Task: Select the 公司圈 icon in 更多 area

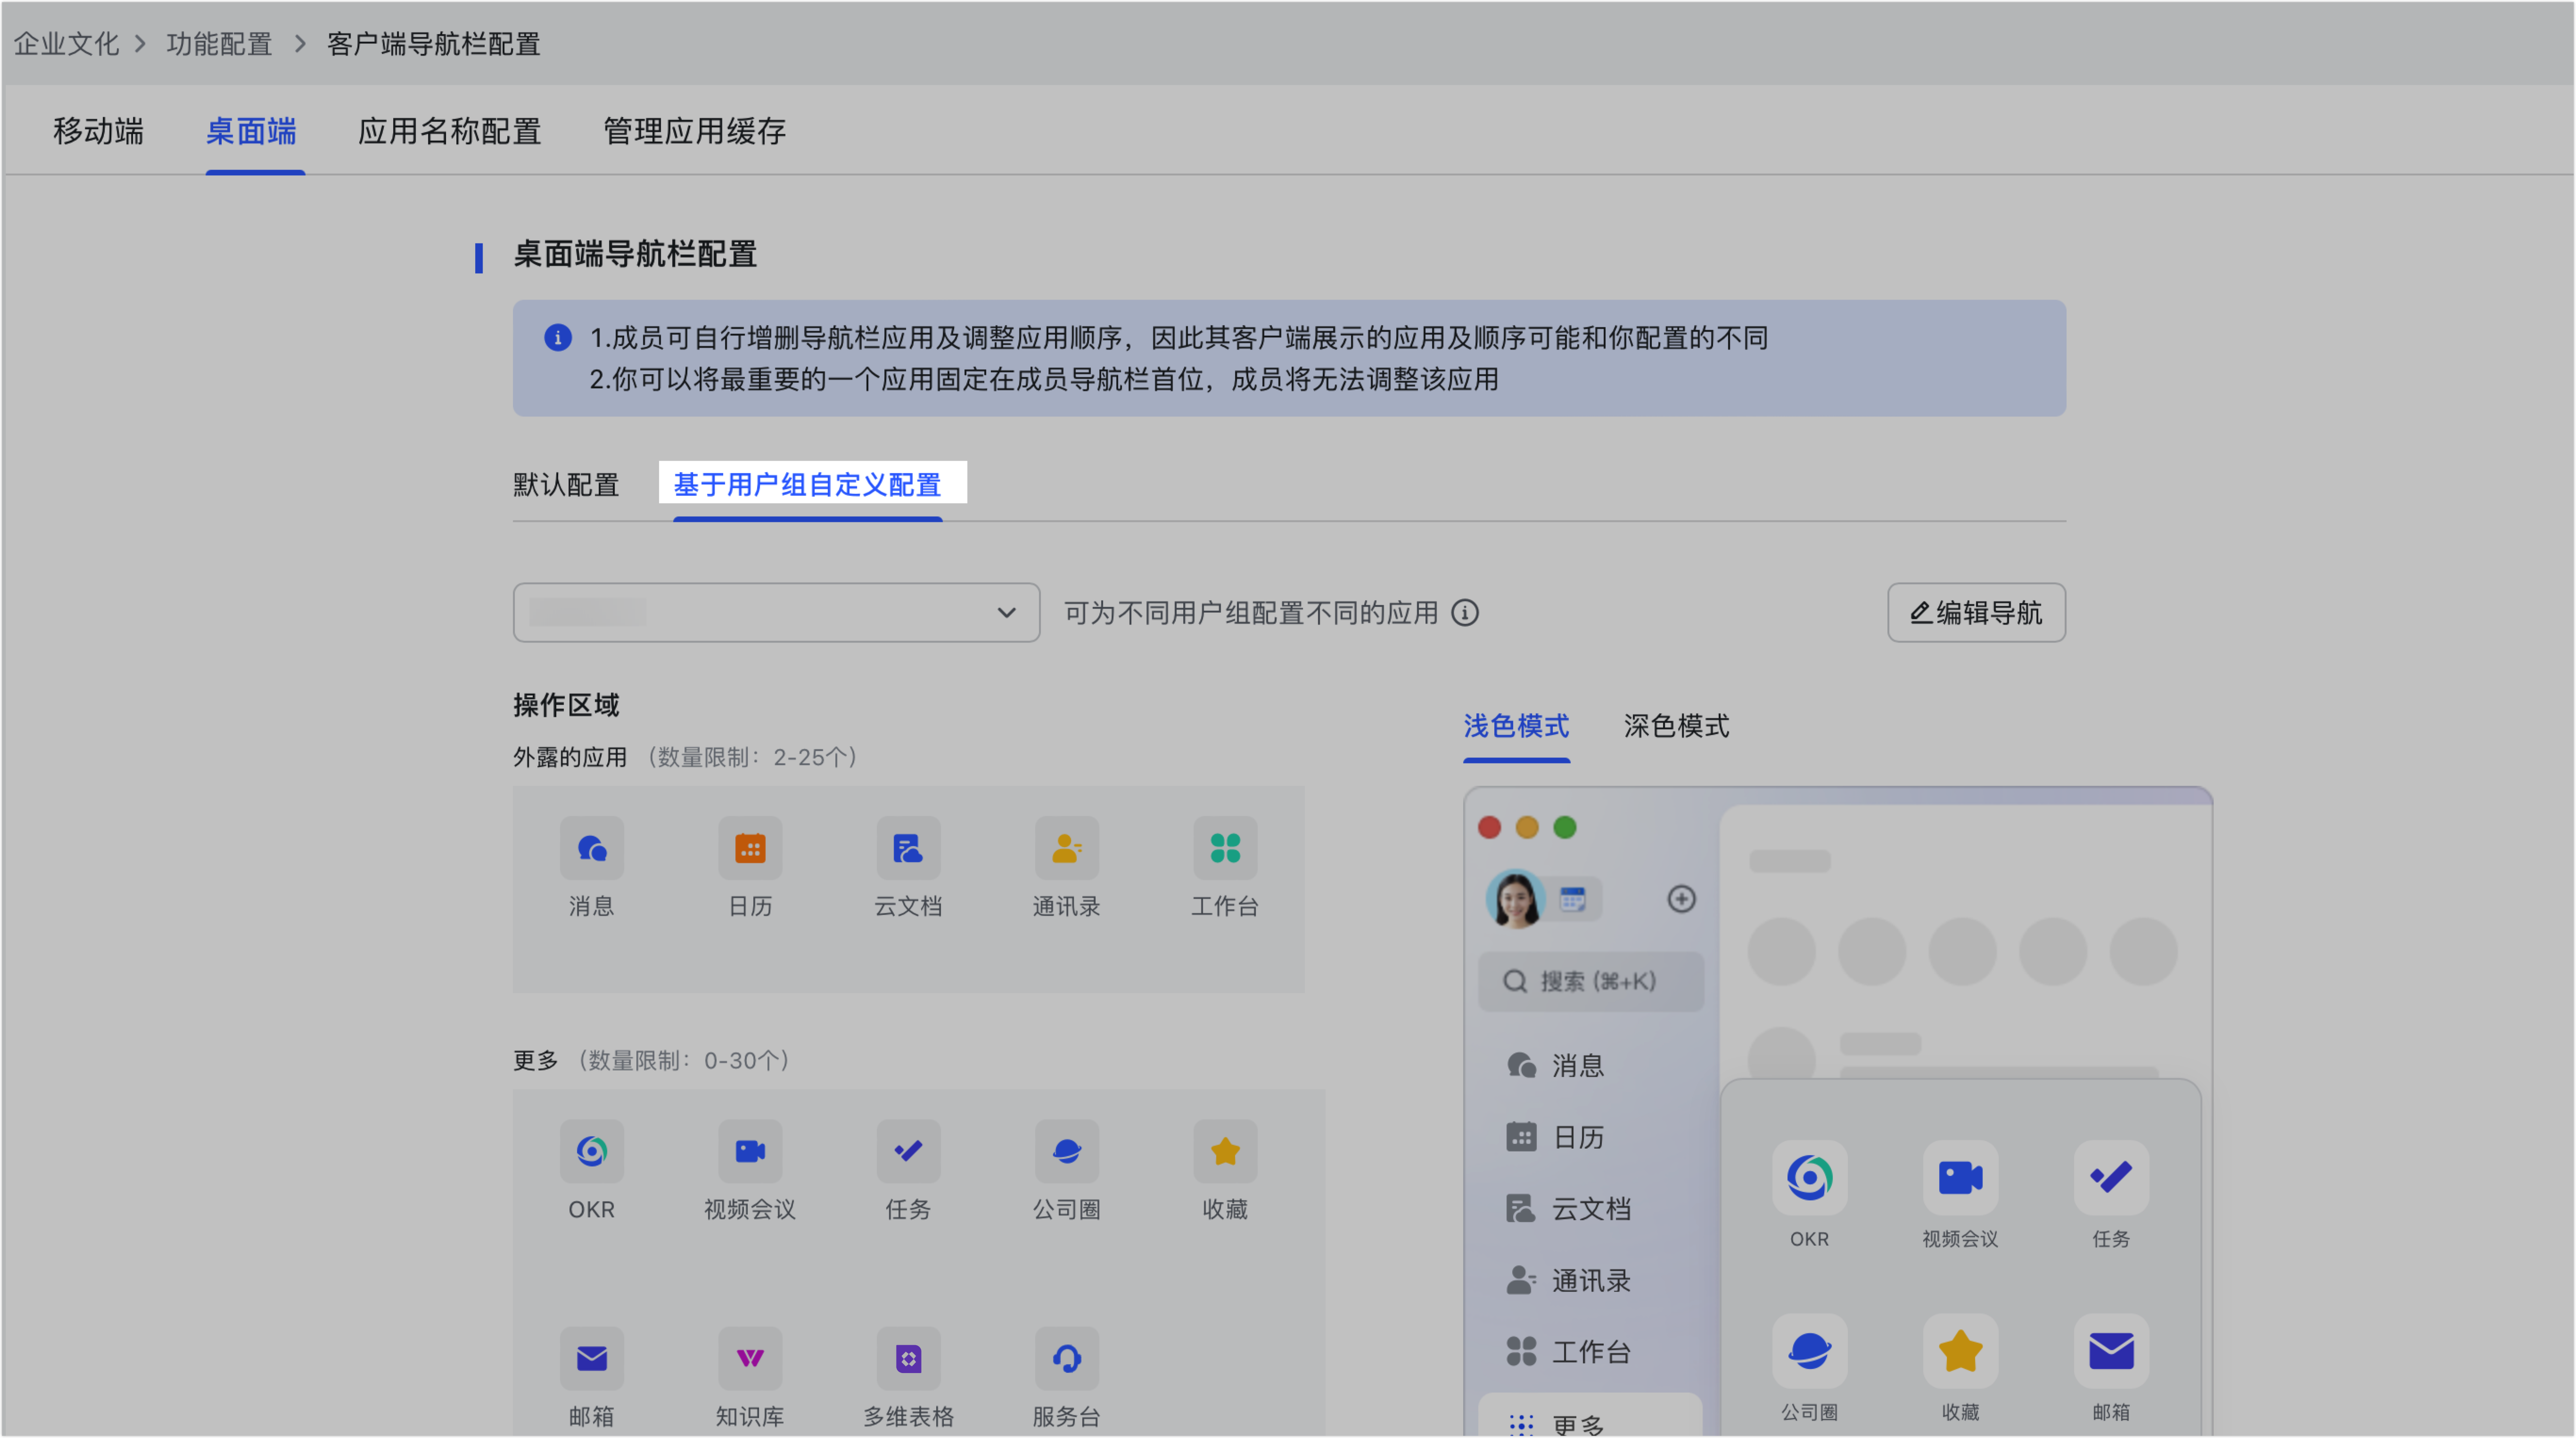Action: pos(1067,1151)
